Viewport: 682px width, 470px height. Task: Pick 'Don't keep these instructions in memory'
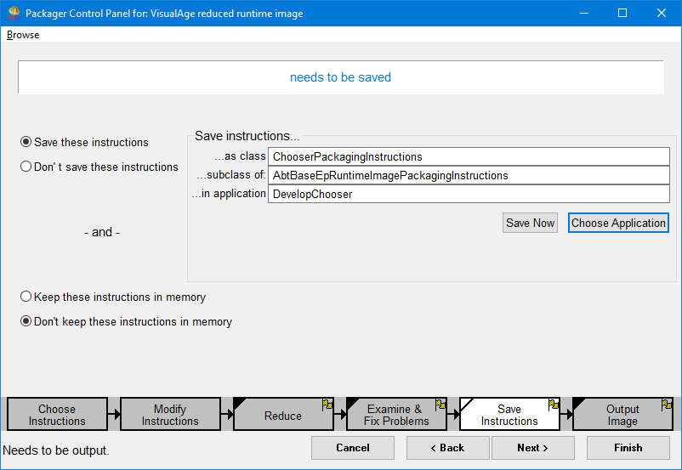[26, 321]
